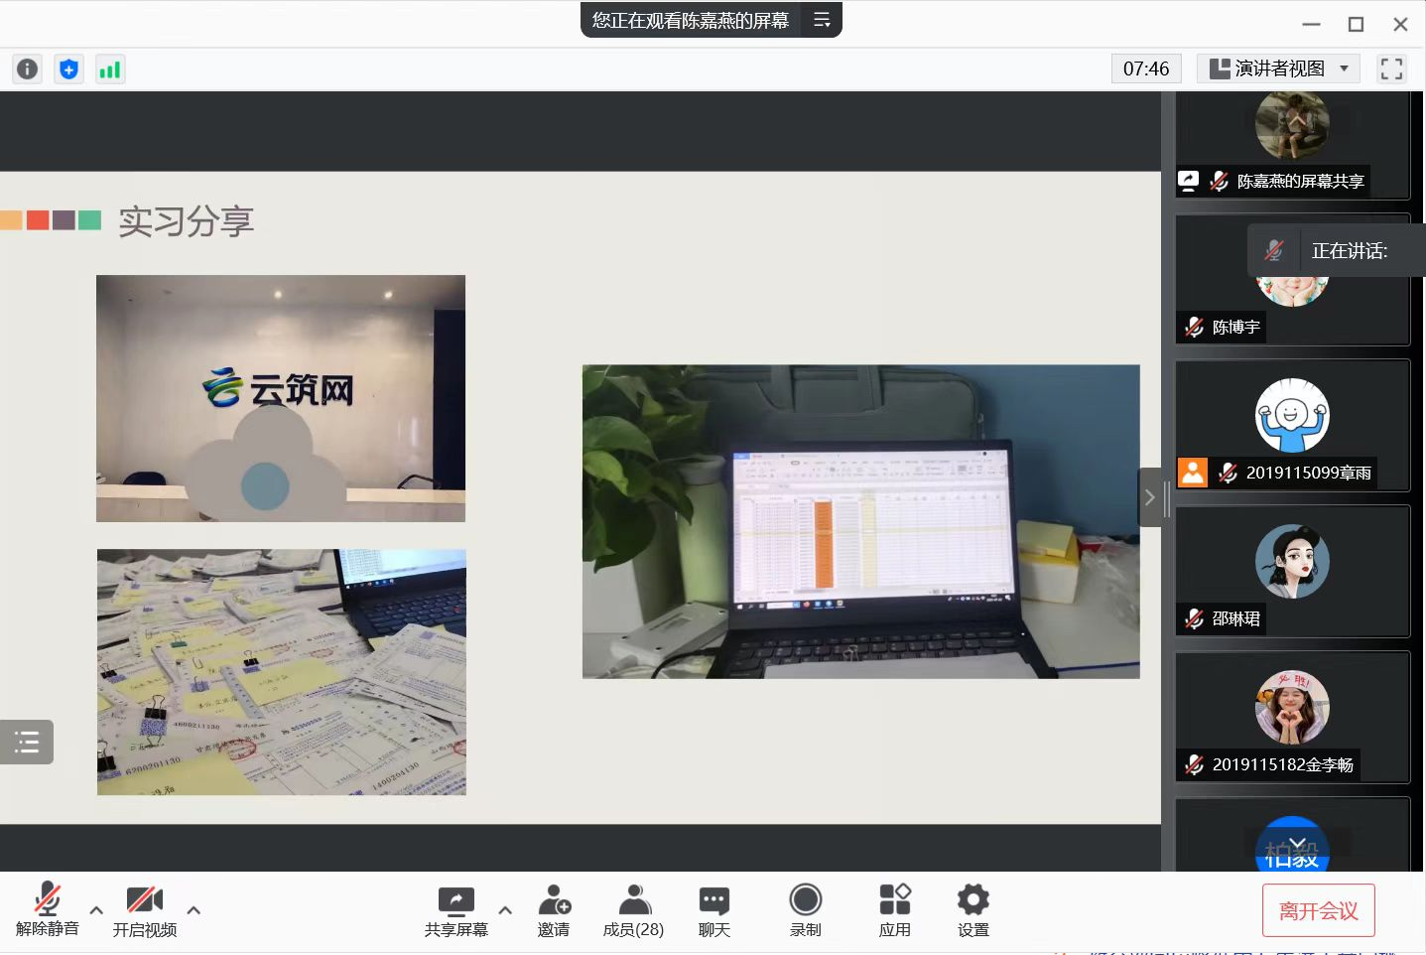Viewport: 1426px width, 955px height.
Task: Select 邵琳珺's participant video tile
Action: [x=1292, y=571]
